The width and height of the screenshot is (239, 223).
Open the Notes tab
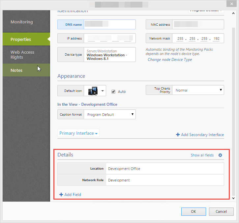(26, 70)
